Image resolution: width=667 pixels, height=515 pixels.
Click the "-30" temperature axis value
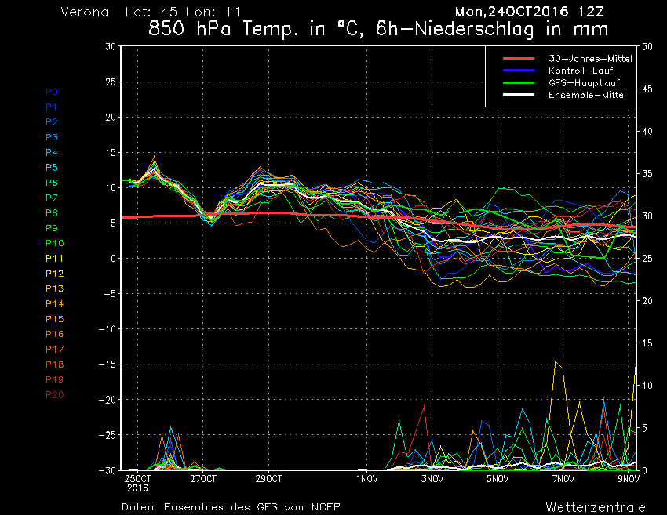pos(108,470)
